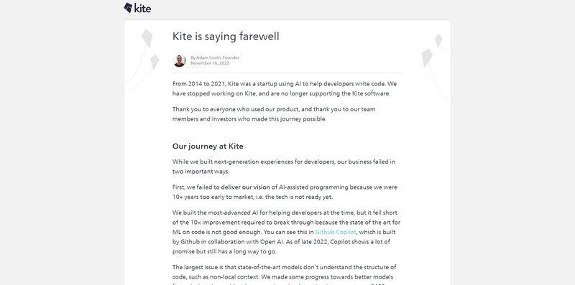Screen dimensions: 575x285
Task: Click the divider line below the byline
Action: click(x=287, y=73)
